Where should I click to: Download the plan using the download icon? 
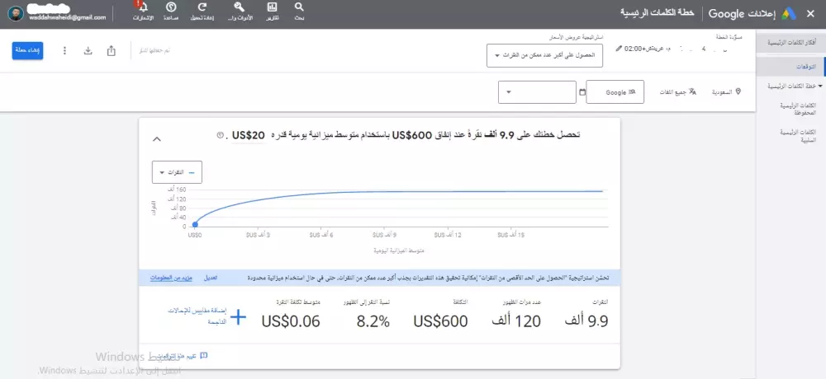88,50
